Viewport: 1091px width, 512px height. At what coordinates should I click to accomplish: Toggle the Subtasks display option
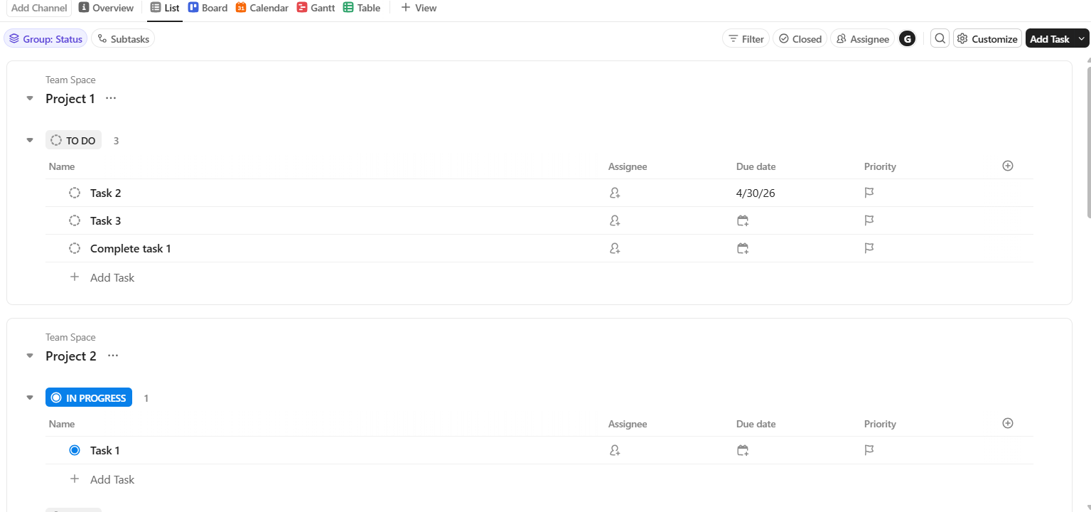click(123, 39)
